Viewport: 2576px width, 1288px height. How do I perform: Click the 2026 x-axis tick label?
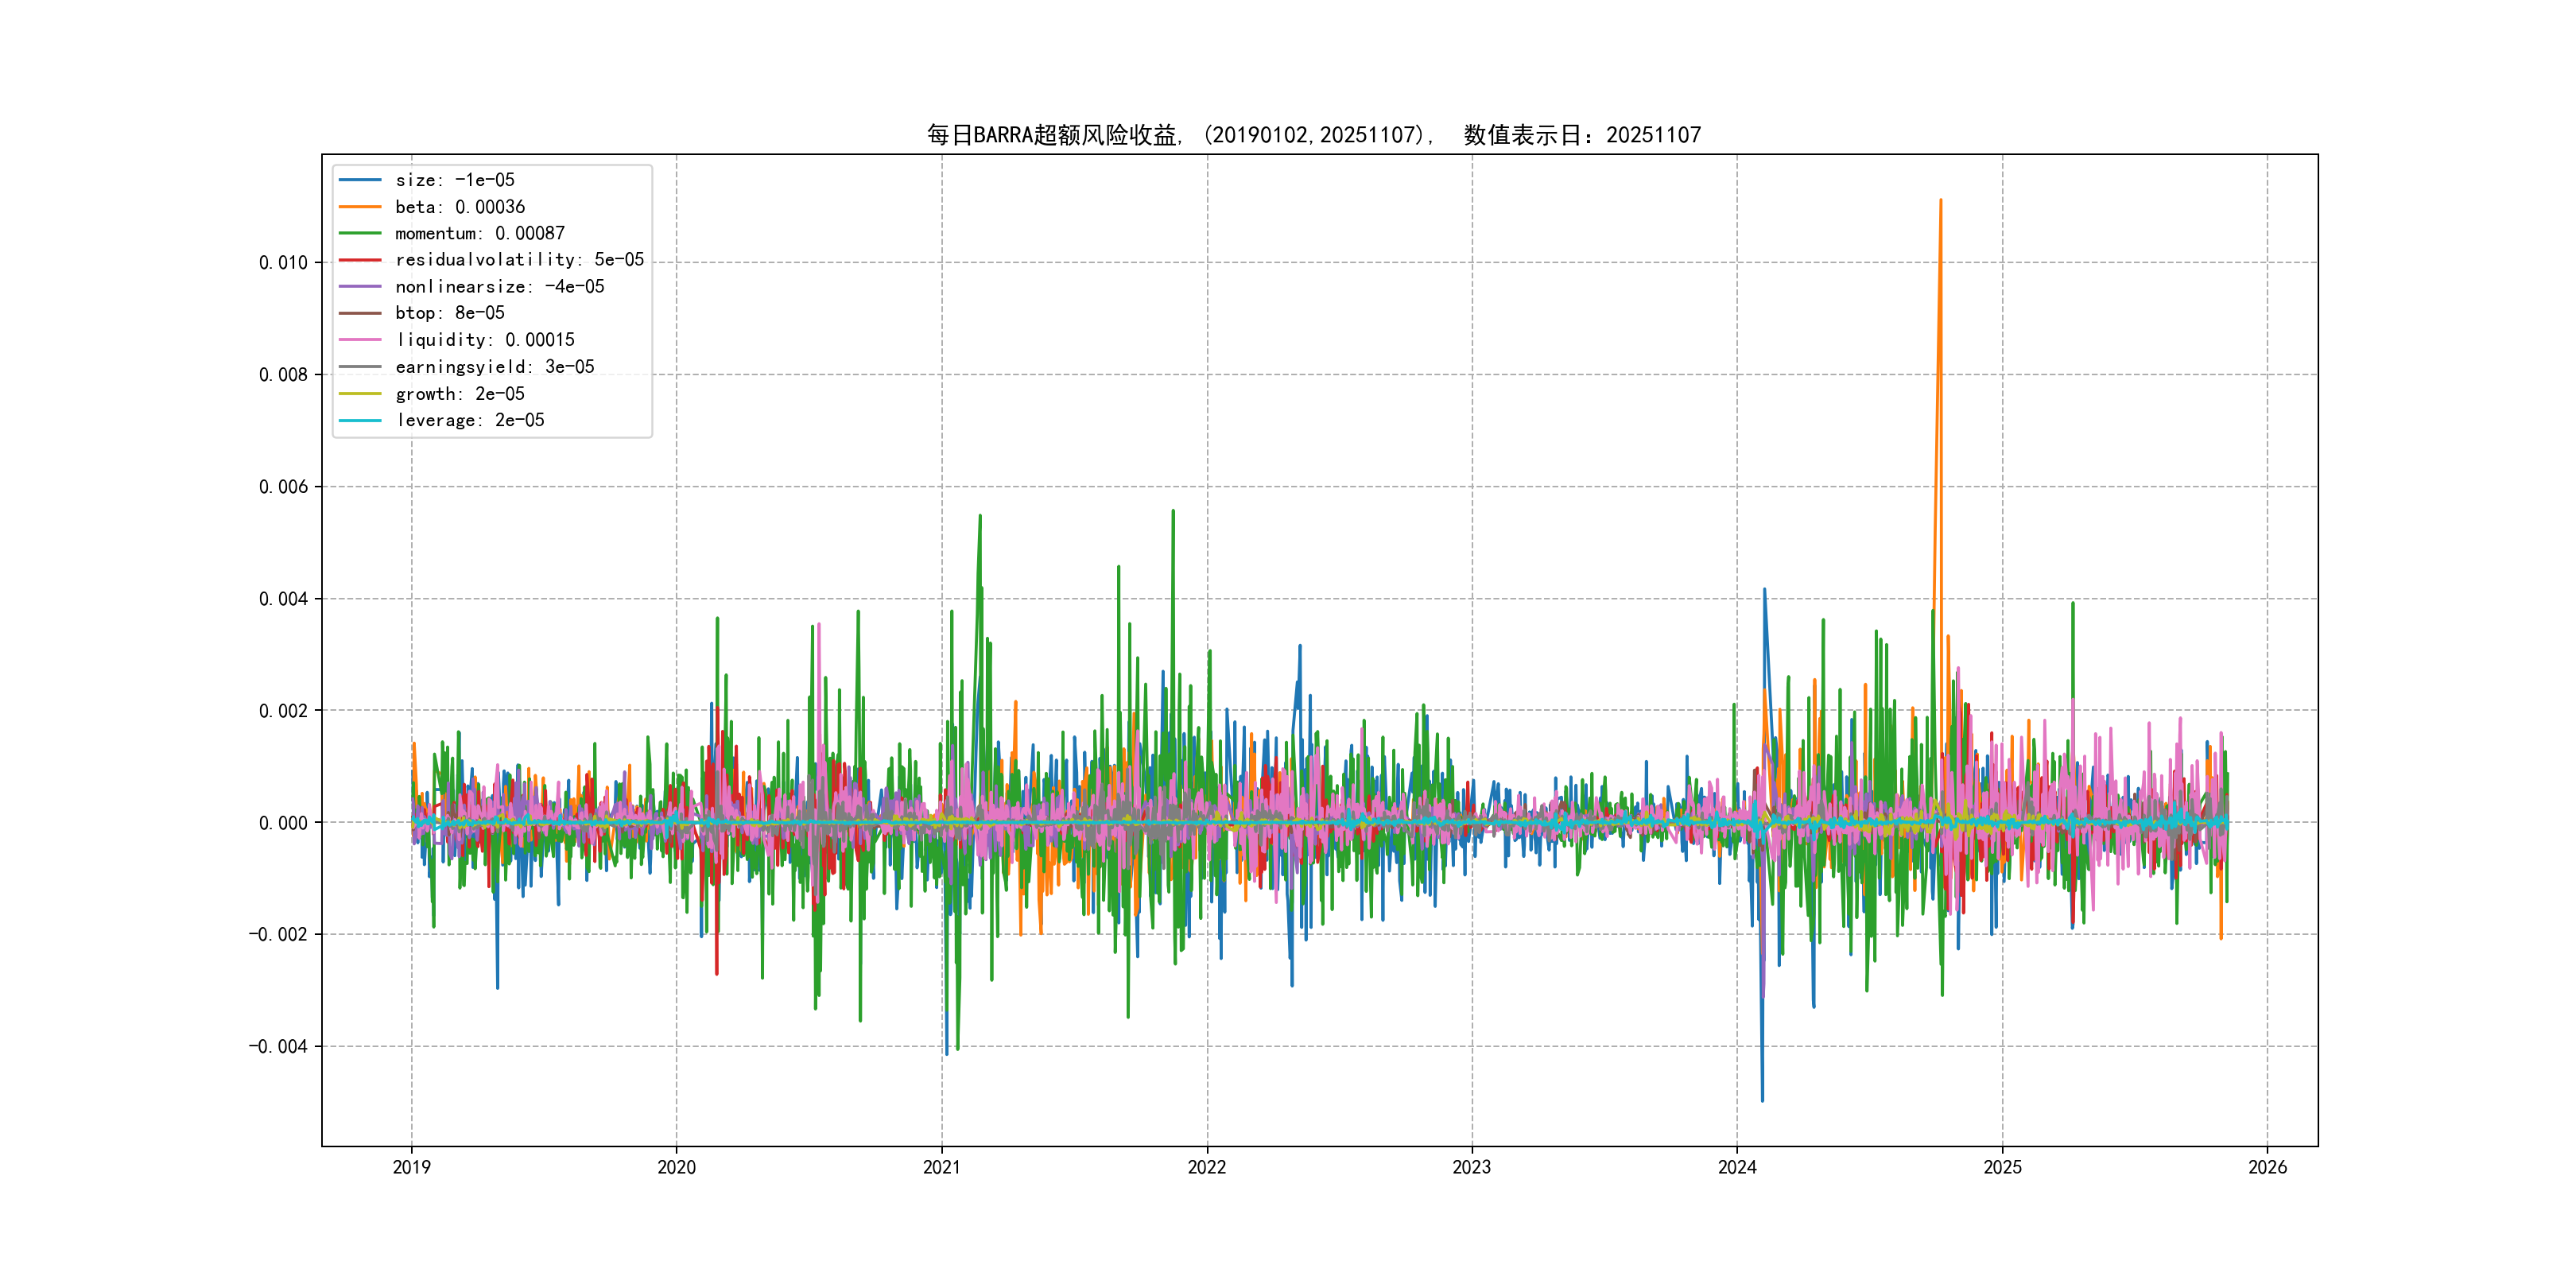[x=2267, y=1167]
